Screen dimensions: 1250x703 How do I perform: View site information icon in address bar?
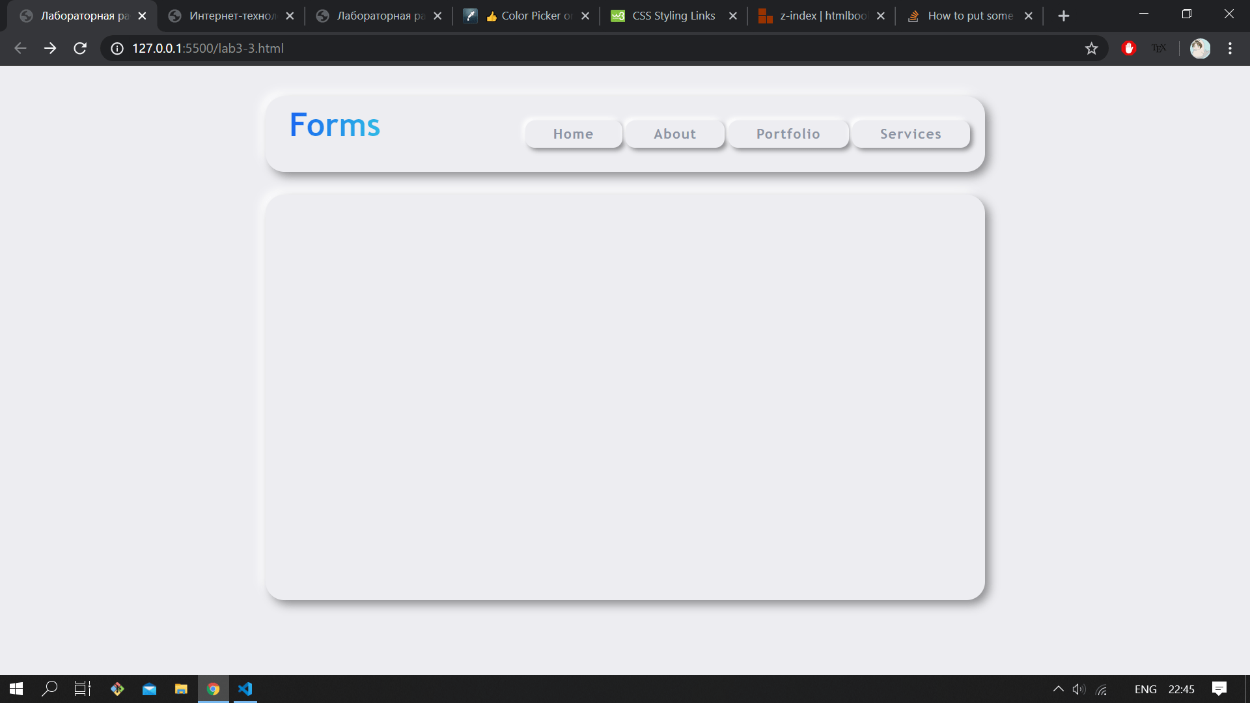pyautogui.click(x=117, y=48)
